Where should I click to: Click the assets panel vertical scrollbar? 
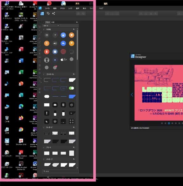coord(77,45)
